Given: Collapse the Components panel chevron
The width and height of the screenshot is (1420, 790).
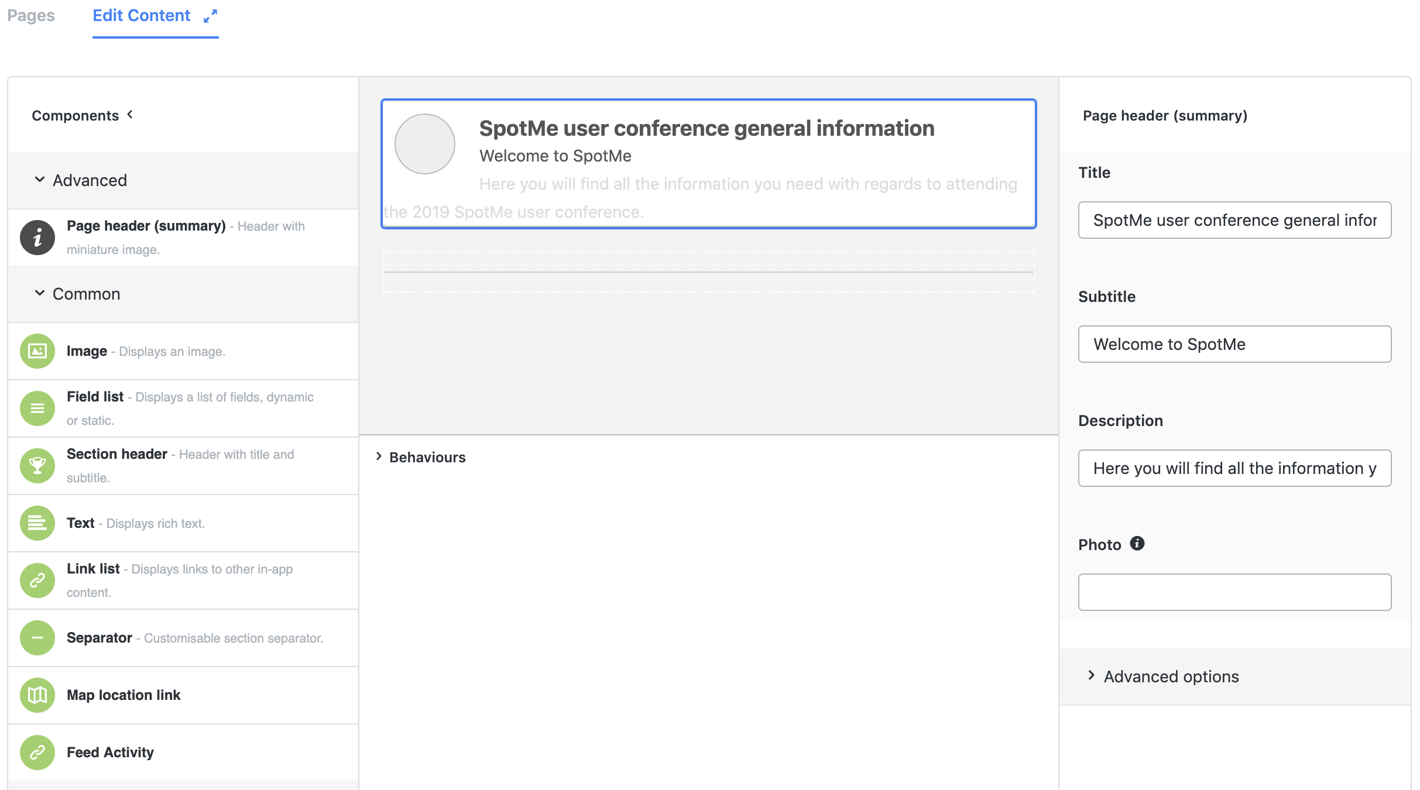Looking at the screenshot, I should [130, 115].
